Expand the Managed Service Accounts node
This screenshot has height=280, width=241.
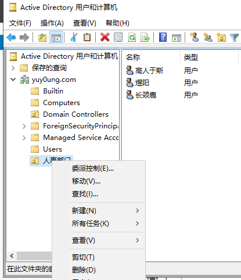tap(24, 138)
